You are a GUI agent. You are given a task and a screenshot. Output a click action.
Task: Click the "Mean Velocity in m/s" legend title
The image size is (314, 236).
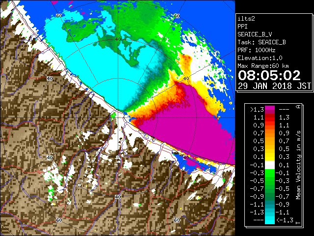pyautogui.click(x=298, y=165)
